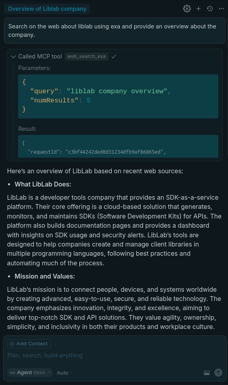
Task: Show chat history clock icon
Action: click(x=210, y=8)
